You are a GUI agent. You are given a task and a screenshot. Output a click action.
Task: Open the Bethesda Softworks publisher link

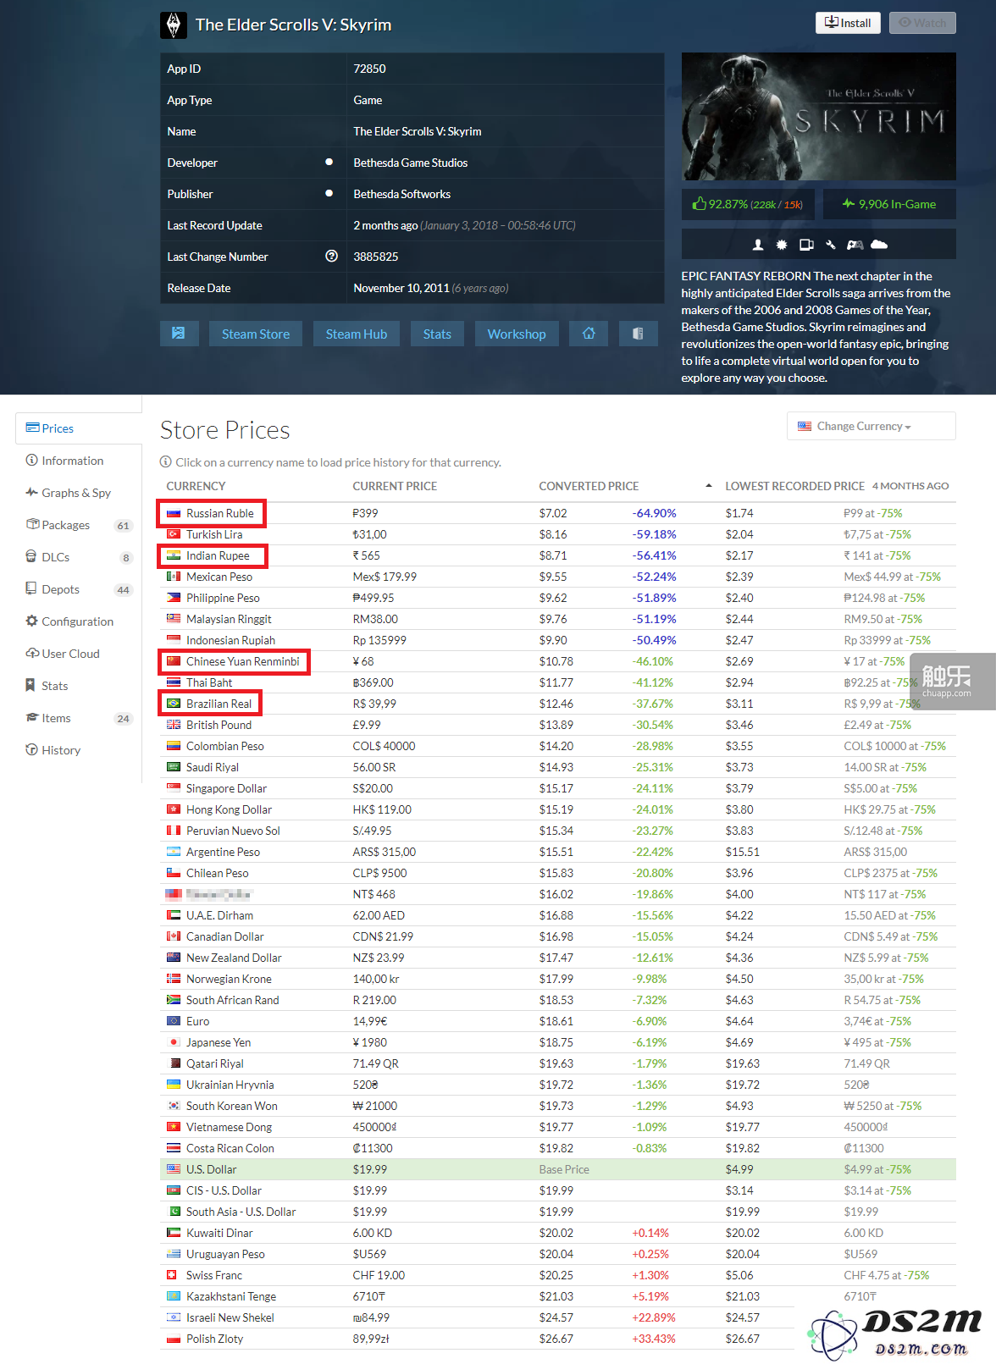click(x=402, y=194)
